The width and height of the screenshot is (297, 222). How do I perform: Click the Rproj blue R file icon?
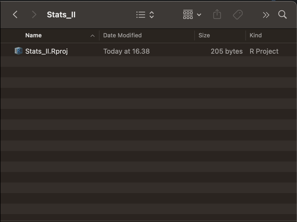click(x=18, y=51)
